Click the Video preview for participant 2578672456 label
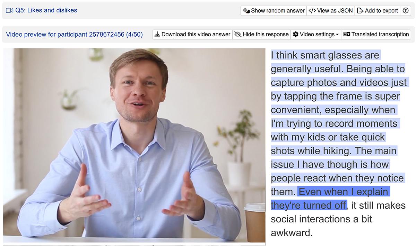Viewport: 416px width, 248px height. click(x=74, y=34)
